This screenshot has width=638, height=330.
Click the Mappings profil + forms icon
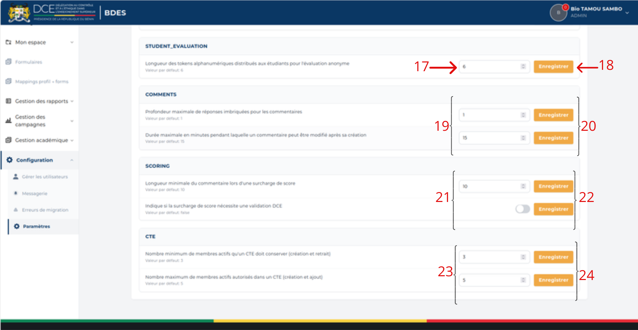[x=9, y=81]
